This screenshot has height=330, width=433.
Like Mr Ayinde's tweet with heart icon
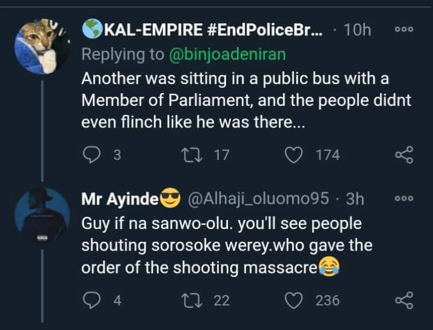[294, 300]
